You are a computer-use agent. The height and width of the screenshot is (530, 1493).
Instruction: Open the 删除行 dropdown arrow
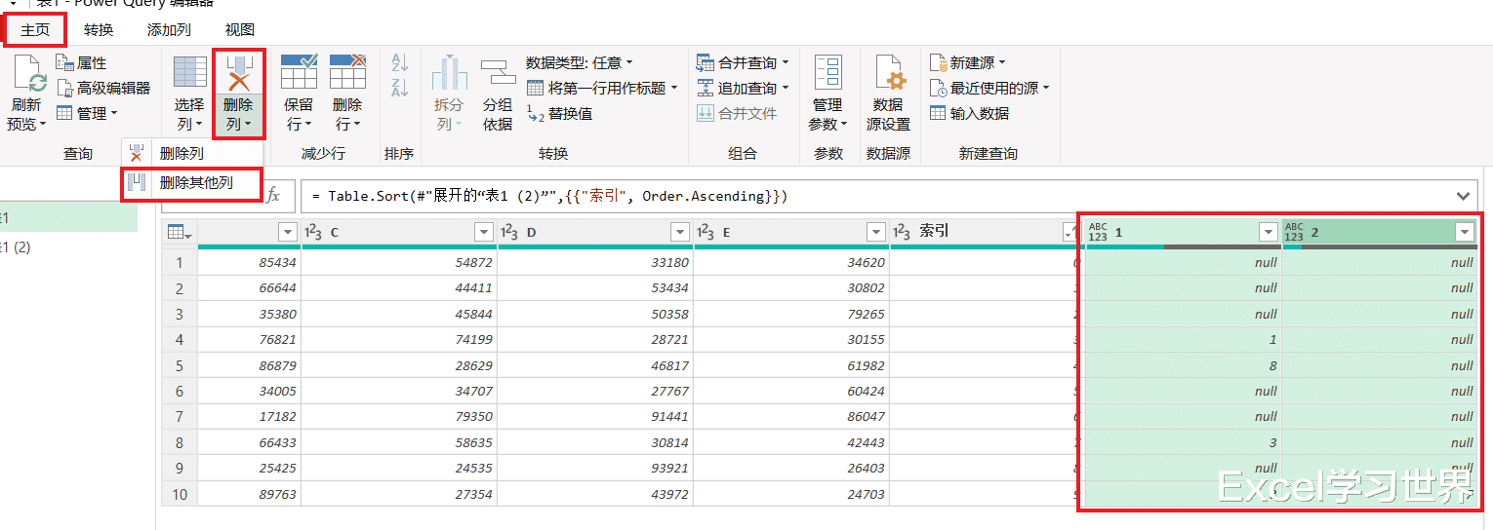tap(357, 125)
